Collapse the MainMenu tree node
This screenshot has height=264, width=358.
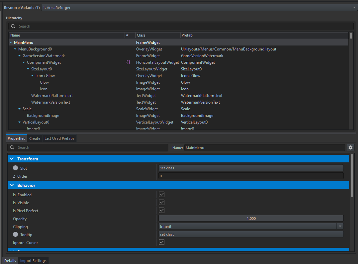11,43
